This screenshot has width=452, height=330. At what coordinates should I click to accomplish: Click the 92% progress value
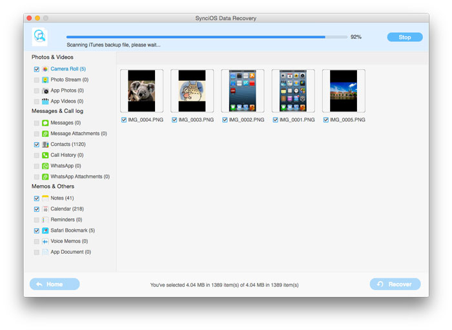(x=356, y=37)
